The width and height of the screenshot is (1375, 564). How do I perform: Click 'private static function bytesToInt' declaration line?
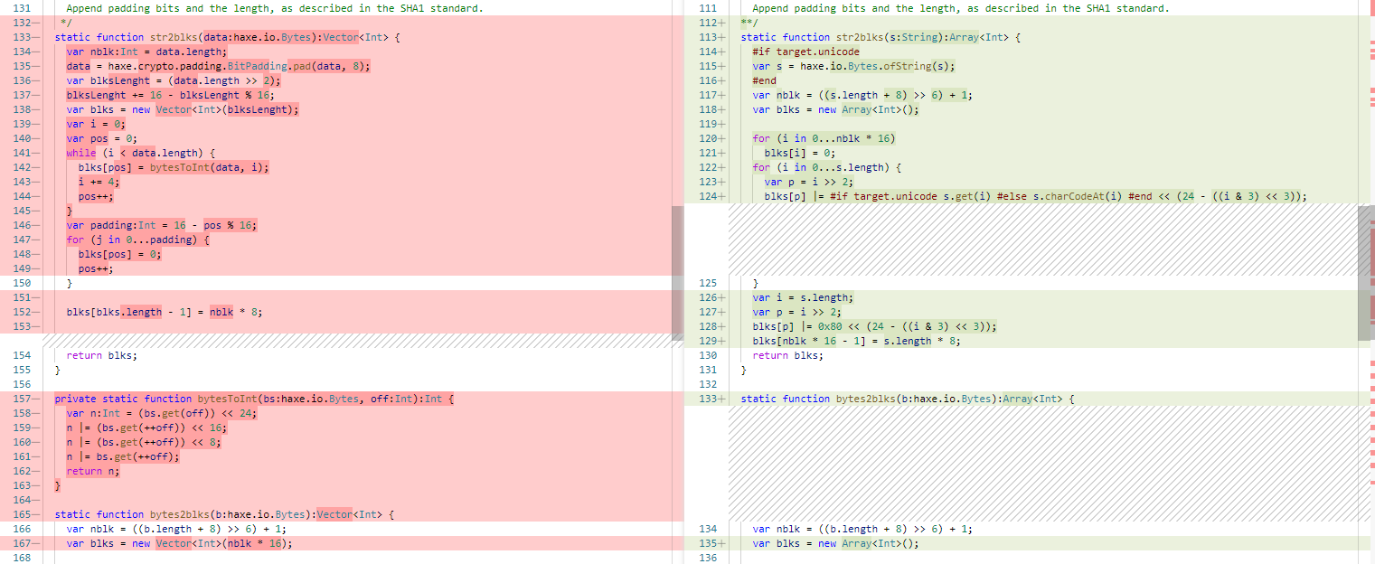[254, 399]
